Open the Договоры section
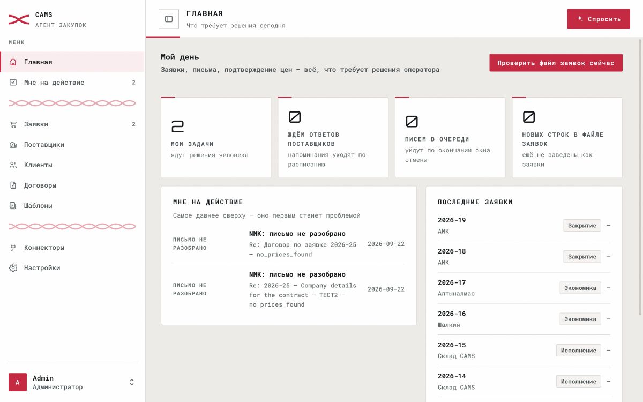The width and height of the screenshot is (643, 402). (72, 185)
